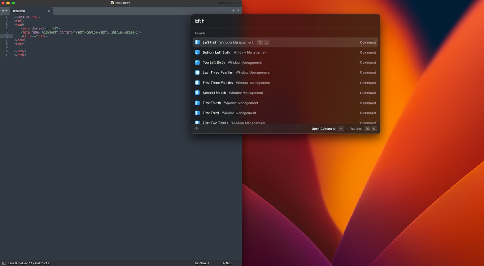Close the test.html tab
Screen dimensions: 484x266
click(49, 11)
